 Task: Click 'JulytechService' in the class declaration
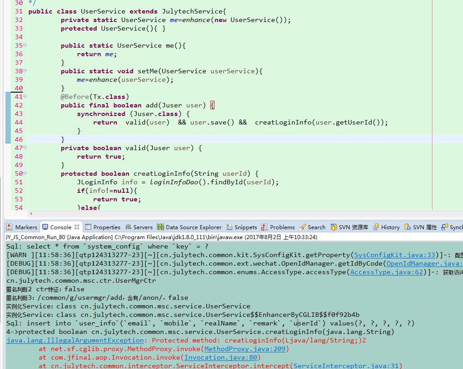click(x=192, y=12)
